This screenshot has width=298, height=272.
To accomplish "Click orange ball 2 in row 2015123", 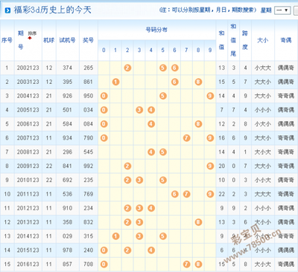I will point(127,250).
